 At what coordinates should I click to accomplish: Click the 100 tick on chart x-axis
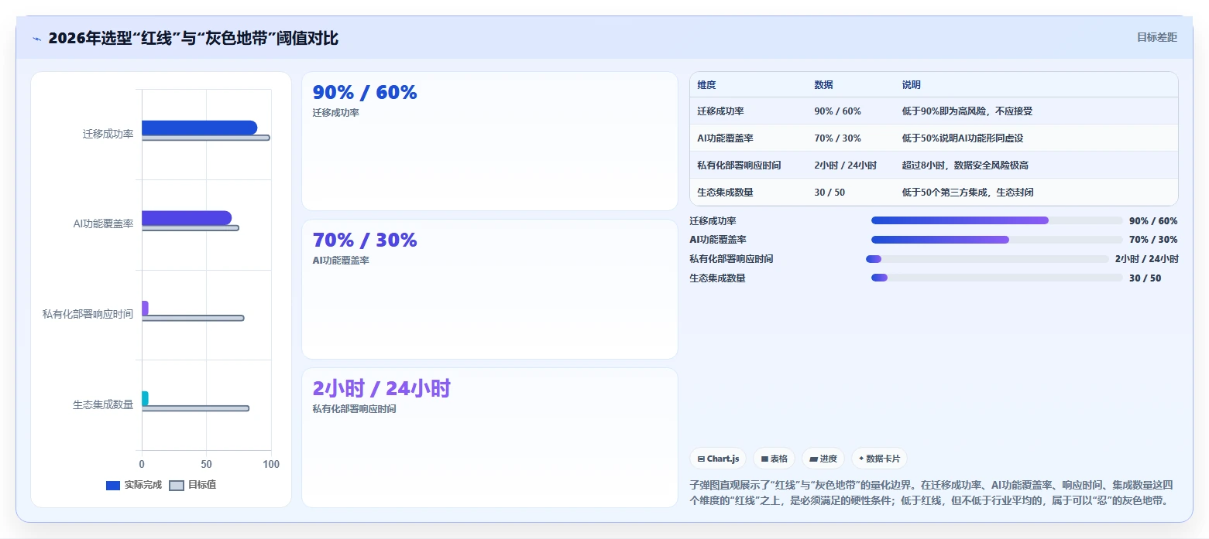[271, 464]
